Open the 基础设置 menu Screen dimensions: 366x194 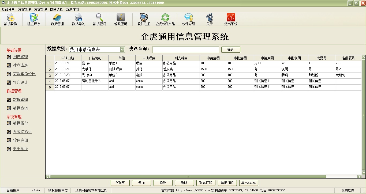click(x=8, y=9)
